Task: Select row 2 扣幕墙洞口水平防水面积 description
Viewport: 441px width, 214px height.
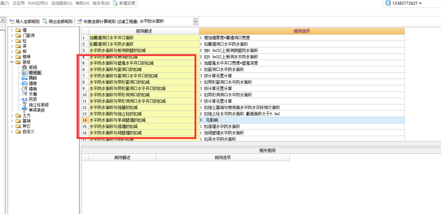Action: tap(144, 44)
